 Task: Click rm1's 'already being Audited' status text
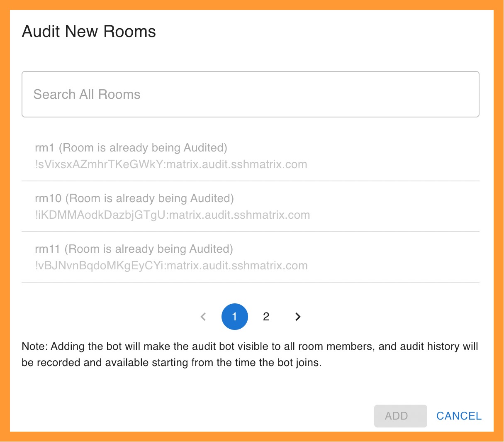[x=143, y=148]
